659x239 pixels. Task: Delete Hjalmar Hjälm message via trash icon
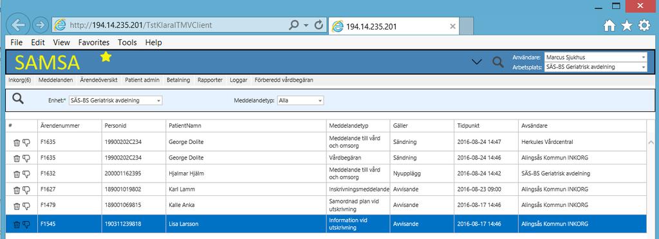pyautogui.click(x=16, y=173)
